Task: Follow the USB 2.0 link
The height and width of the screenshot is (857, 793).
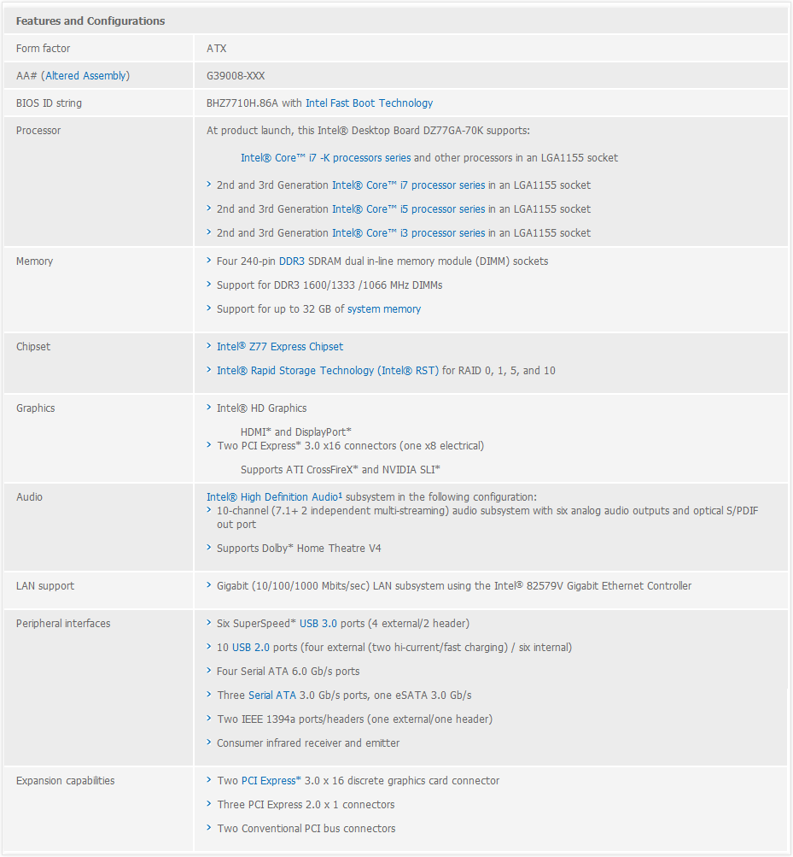Action: point(251,648)
